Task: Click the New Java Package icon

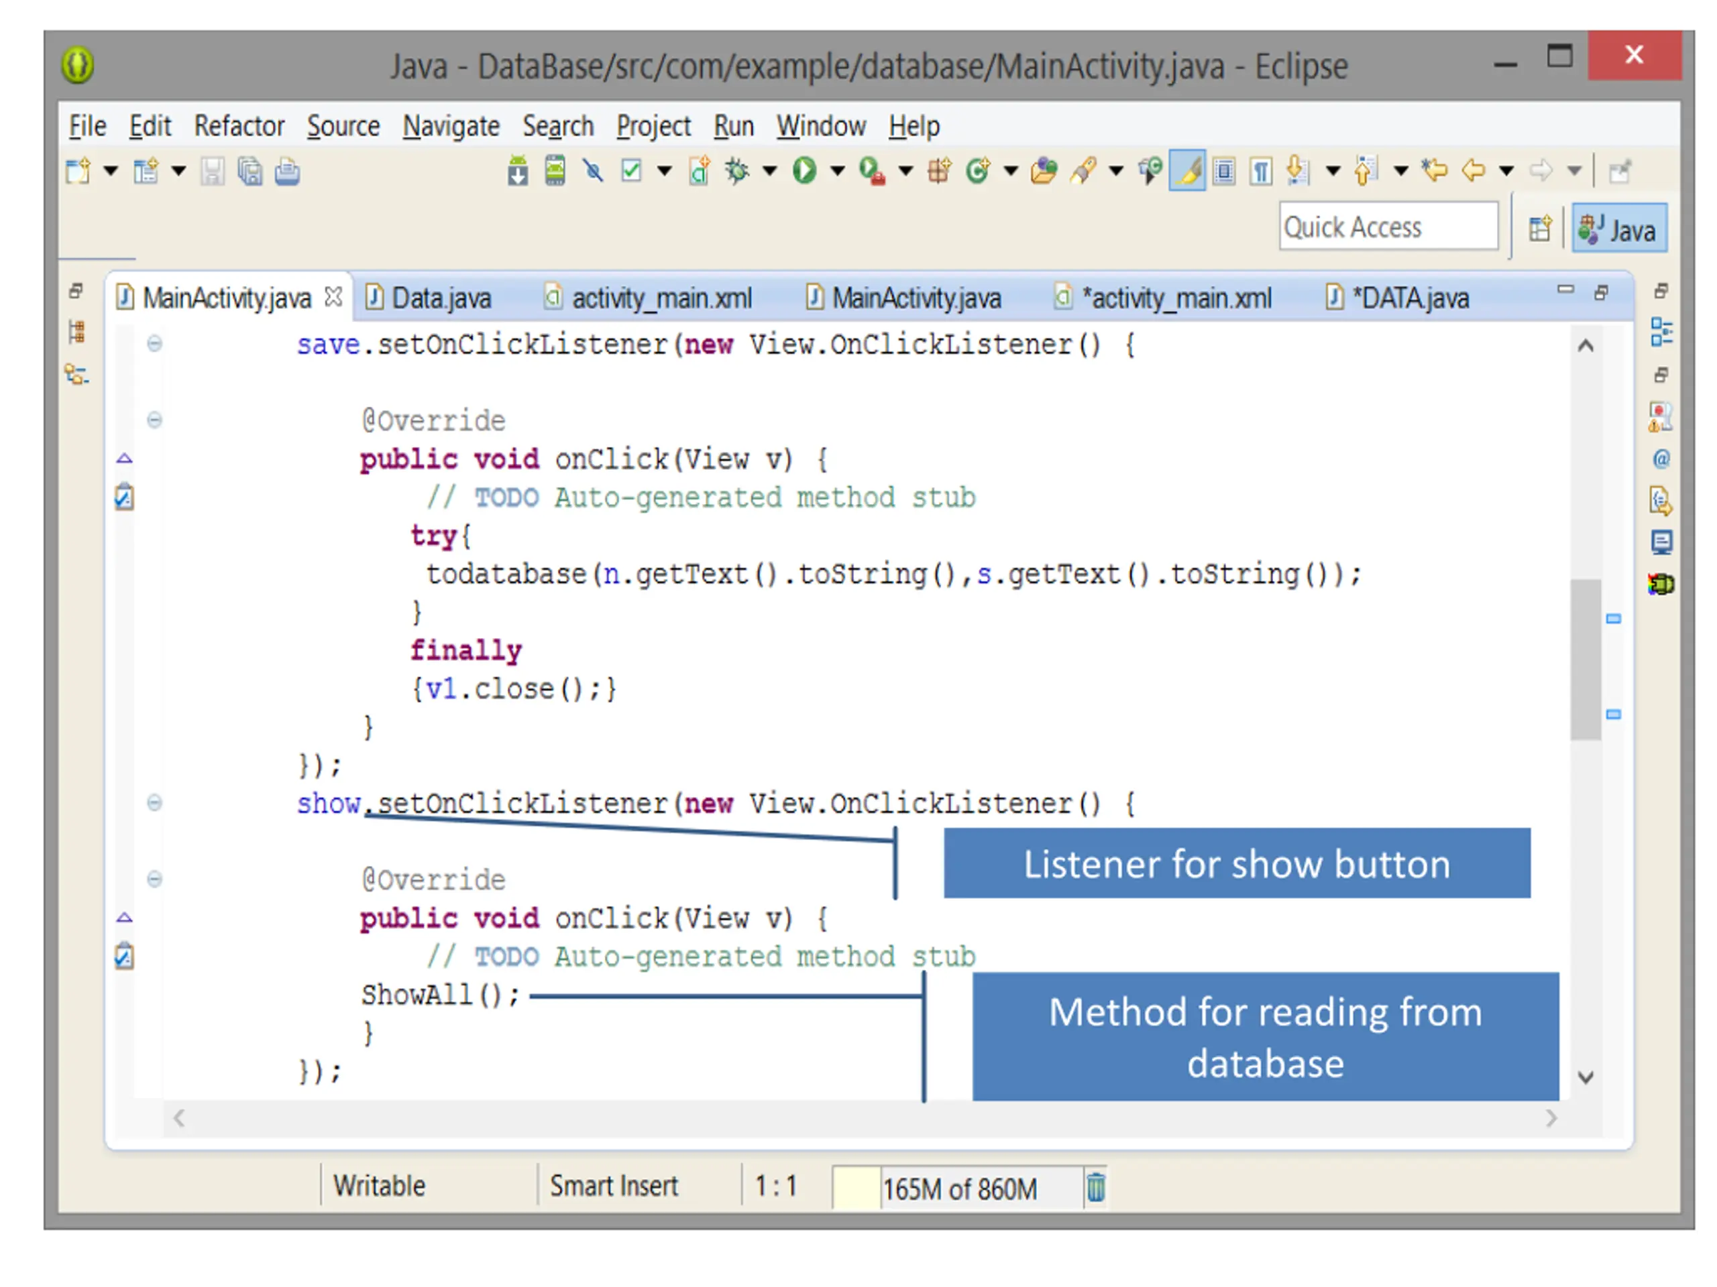Action: 939,171
